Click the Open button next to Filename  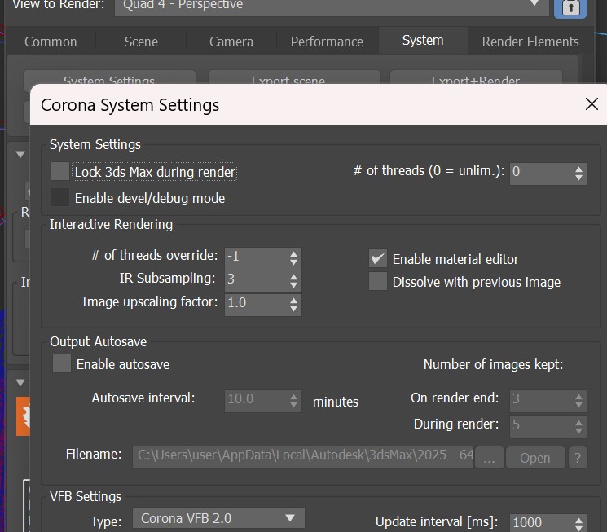pyautogui.click(x=535, y=458)
